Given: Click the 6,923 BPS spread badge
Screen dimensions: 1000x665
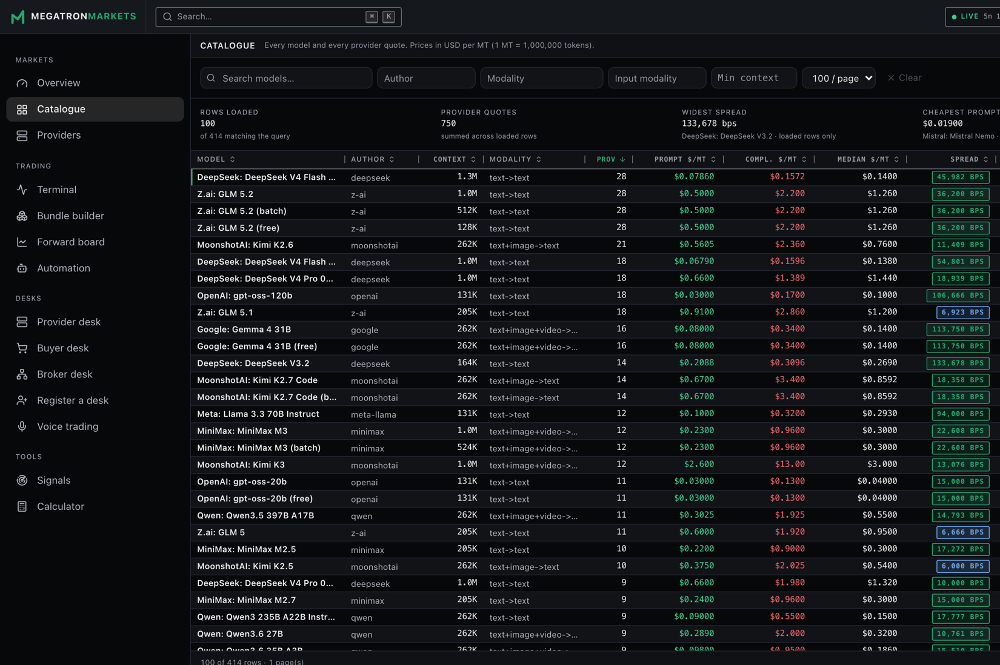Looking at the screenshot, I should [962, 313].
